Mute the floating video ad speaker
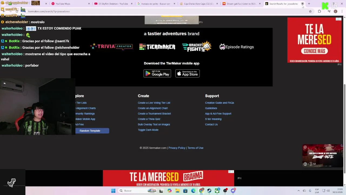The width and height of the screenshot is (346, 195). (x=310, y=164)
